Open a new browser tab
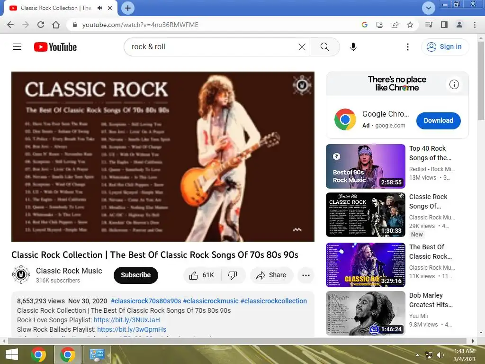Screen dimensions: 485x364 (x=128, y=8)
